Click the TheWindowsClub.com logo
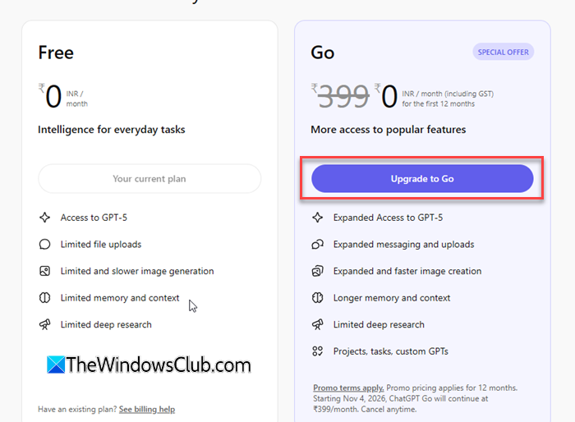 (x=149, y=365)
